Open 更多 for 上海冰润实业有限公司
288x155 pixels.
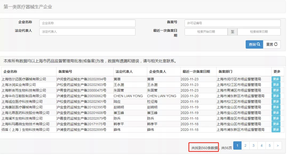coord(276,85)
